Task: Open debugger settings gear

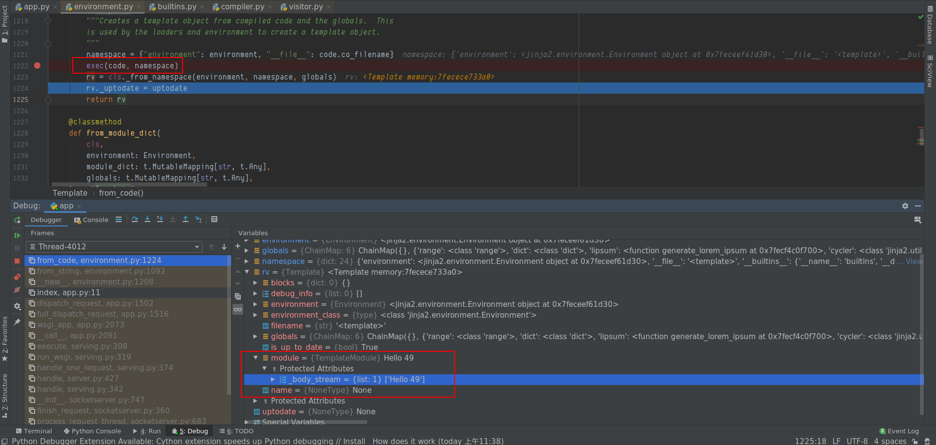Action: click(17, 306)
